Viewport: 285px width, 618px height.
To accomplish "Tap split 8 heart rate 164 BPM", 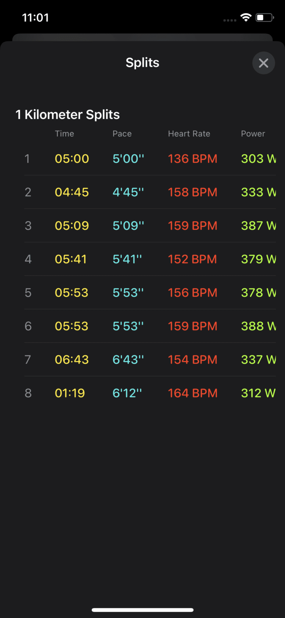I will pos(193,393).
